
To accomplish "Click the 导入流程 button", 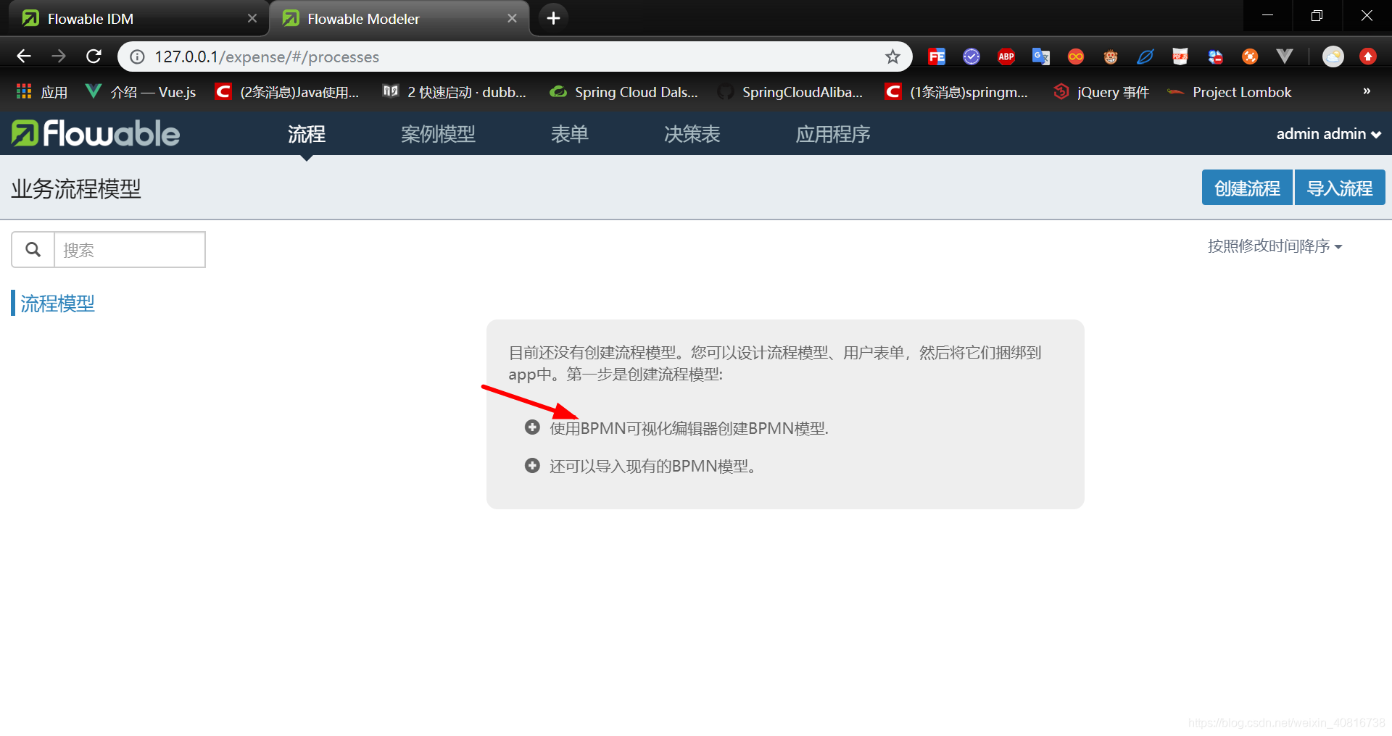I will click(x=1340, y=187).
